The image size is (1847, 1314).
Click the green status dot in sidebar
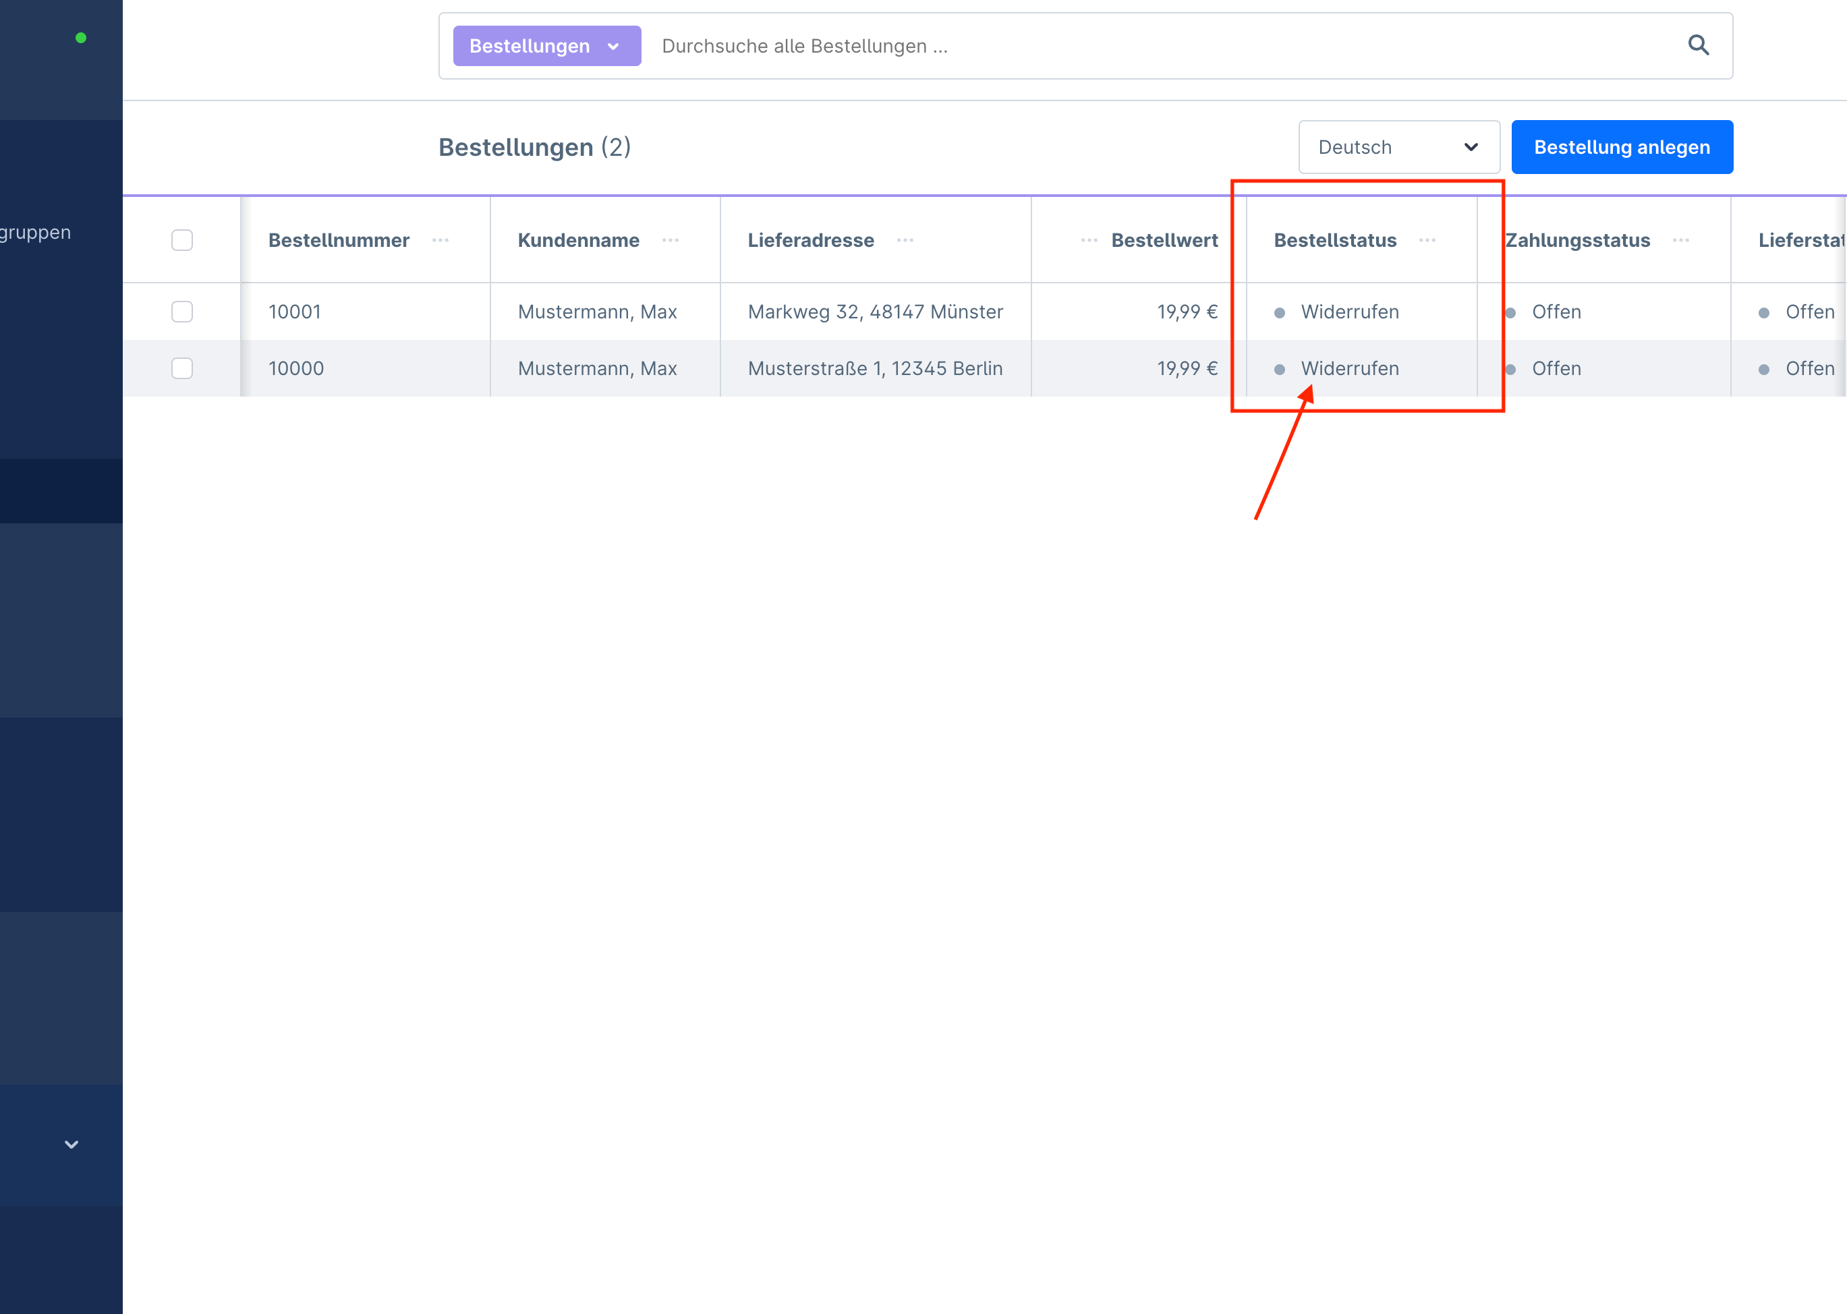coord(81,38)
